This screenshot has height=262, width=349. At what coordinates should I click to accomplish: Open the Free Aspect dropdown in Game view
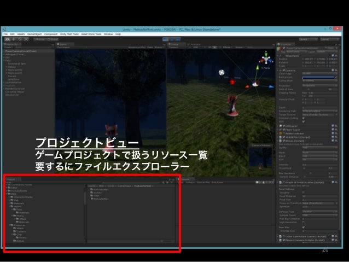(72, 48)
